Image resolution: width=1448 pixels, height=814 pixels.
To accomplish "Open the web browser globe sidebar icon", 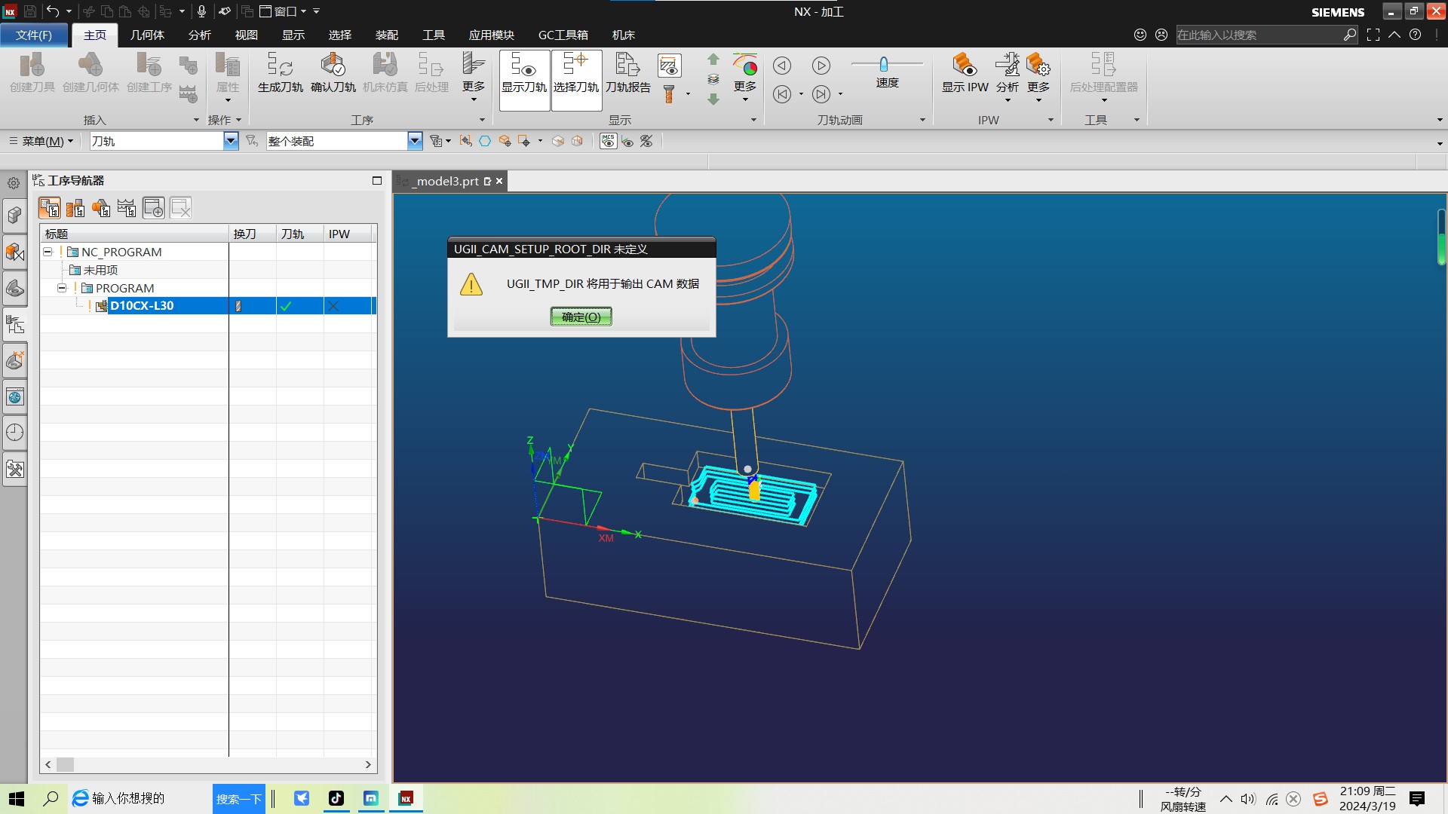I will click(x=14, y=396).
